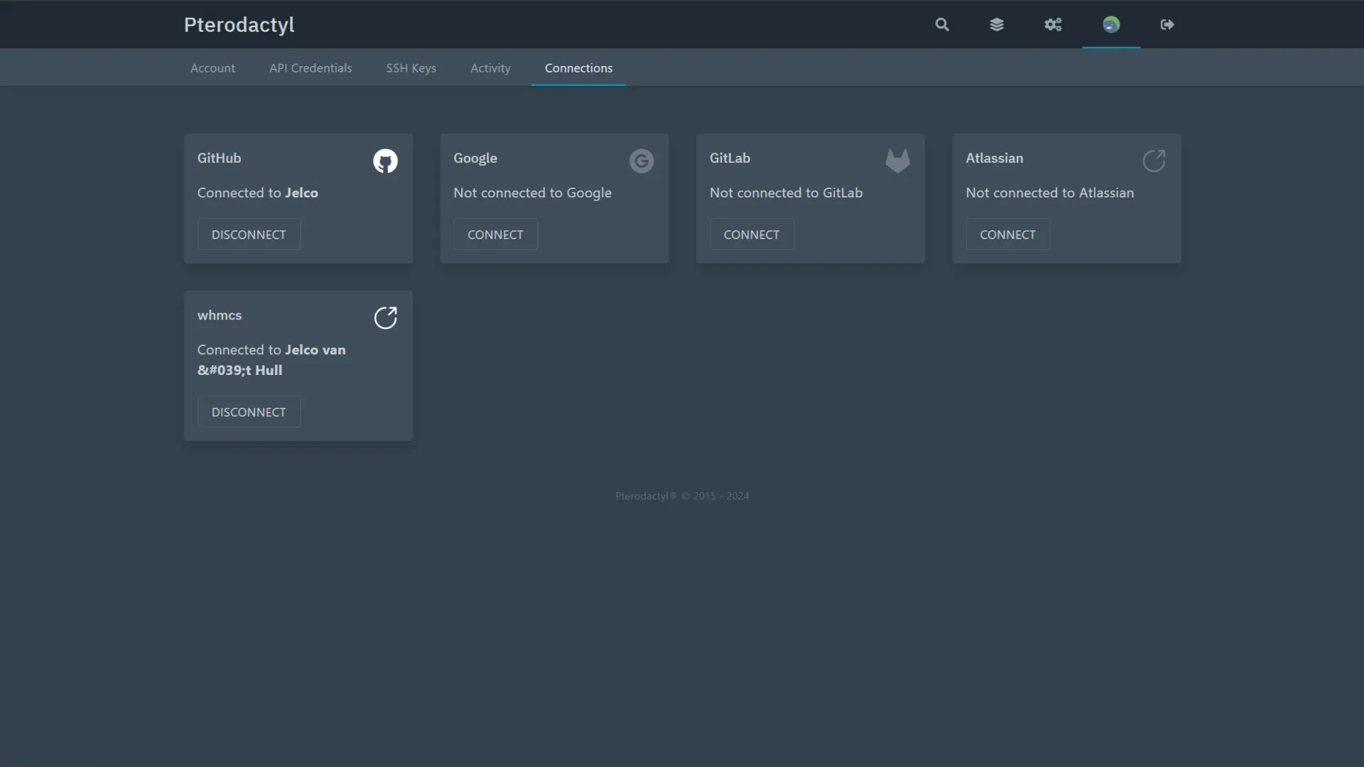Click the user avatar in the navbar
The width and height of the screenshot is (1364, 767).
coord(1111,24)
